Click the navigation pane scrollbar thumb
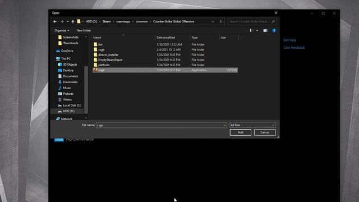The width and height of the screenshot is (359, 202). point(86,90)
